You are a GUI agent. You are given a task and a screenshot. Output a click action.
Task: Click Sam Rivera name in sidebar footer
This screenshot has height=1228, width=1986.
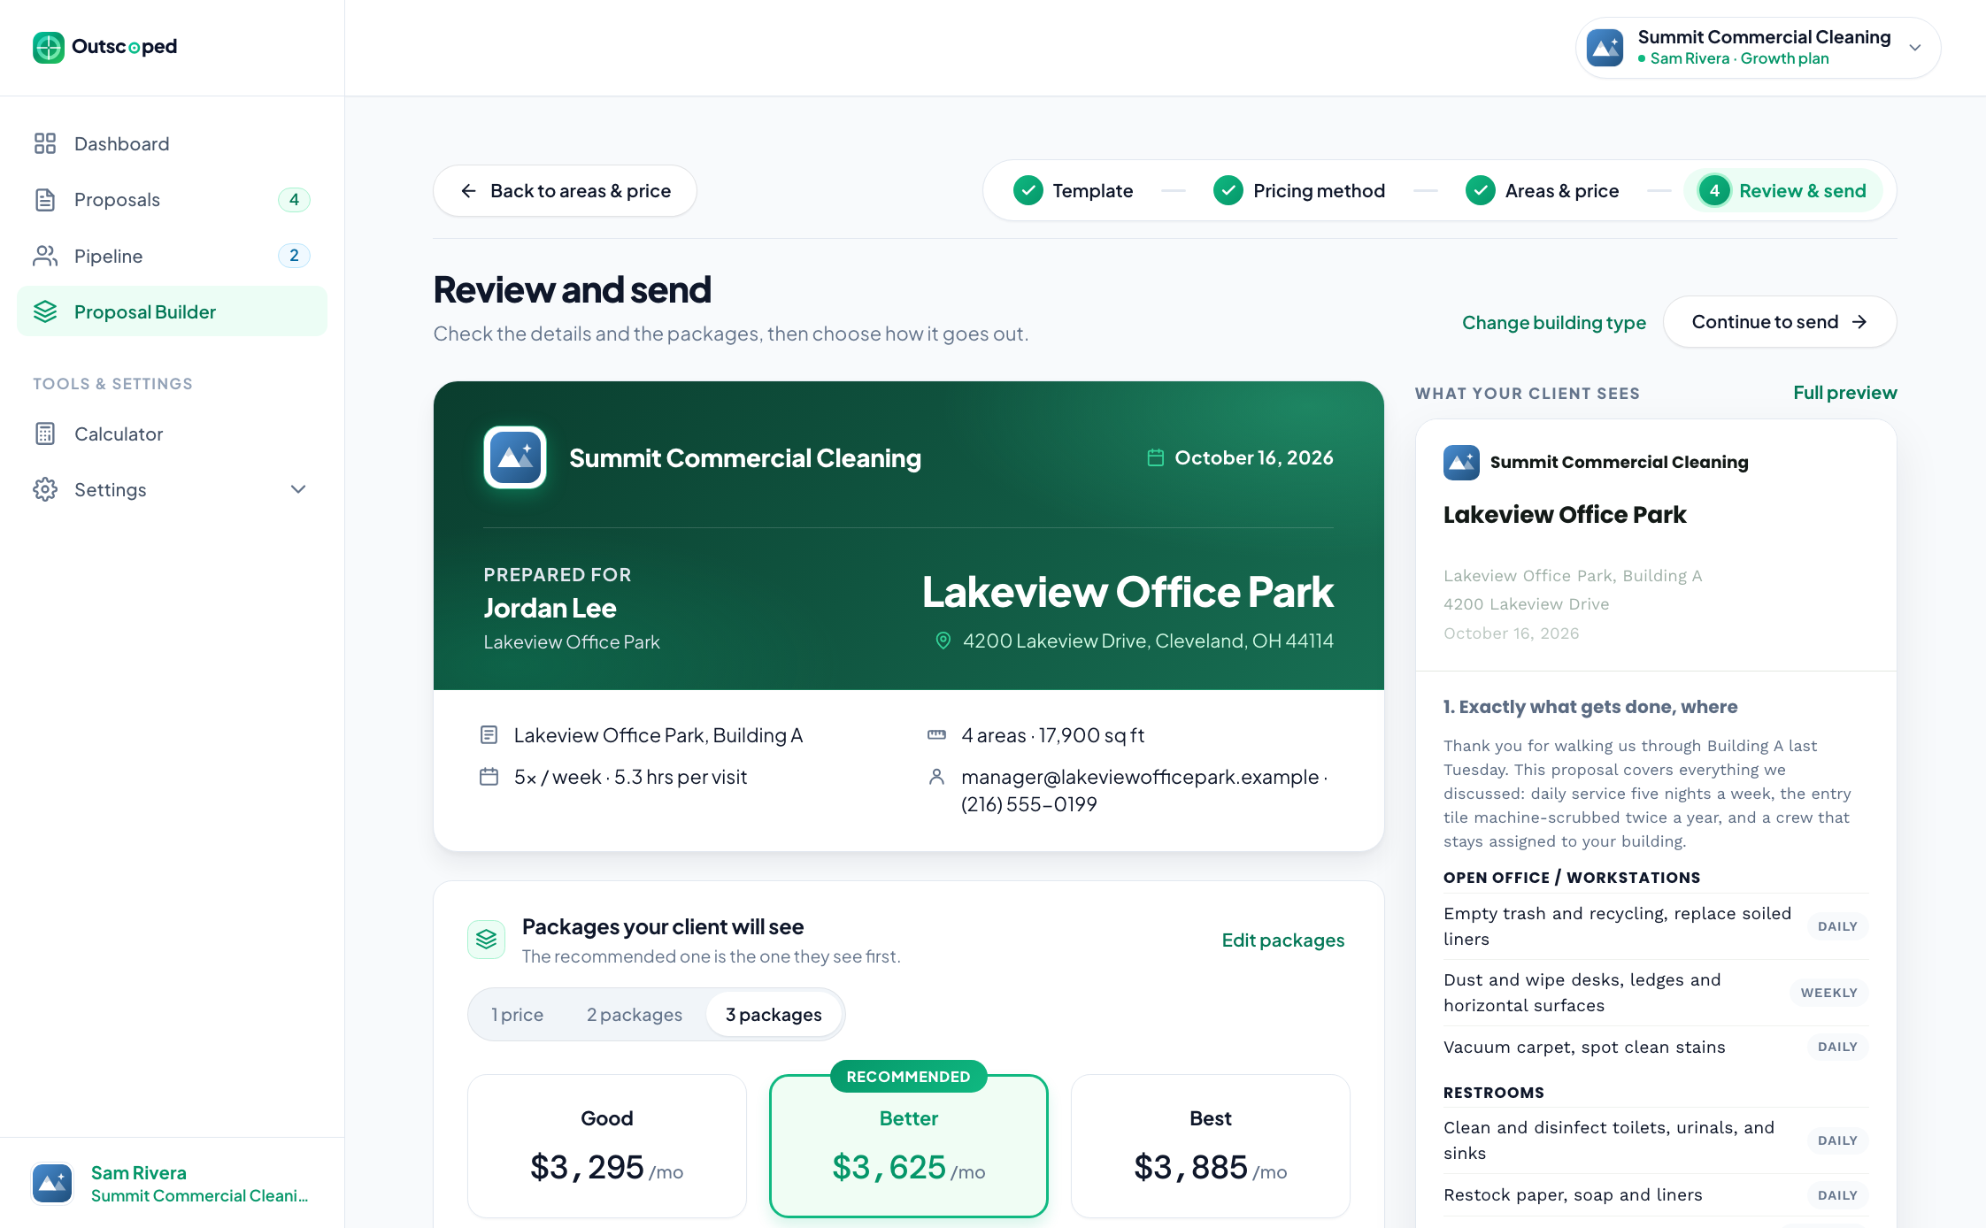click(139, 1173)
